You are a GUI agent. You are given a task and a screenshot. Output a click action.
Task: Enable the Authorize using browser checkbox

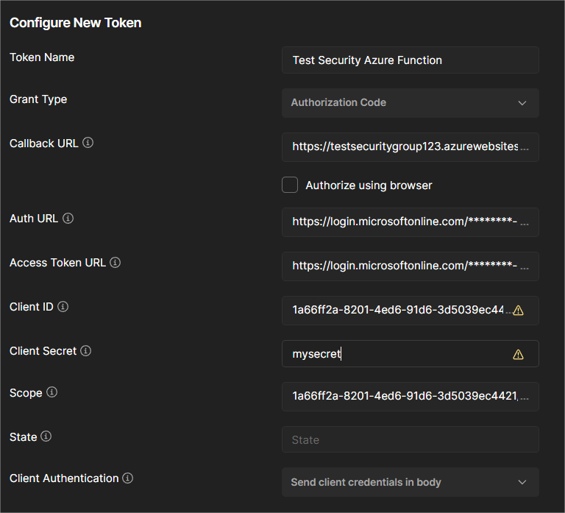290,185
